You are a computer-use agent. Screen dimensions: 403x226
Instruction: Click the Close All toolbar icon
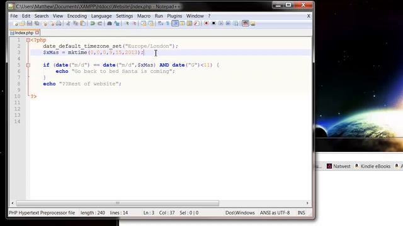click(52, 24)
